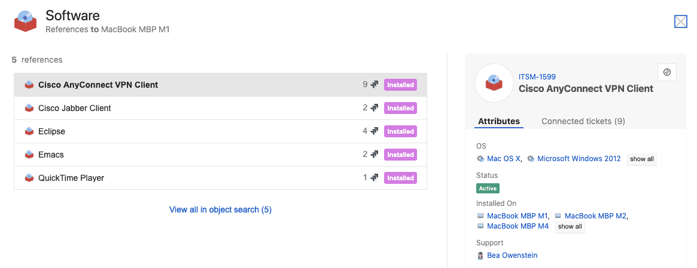
Task: Click Installed badge on Cisco Jabber row
Action: coord(400,108)
